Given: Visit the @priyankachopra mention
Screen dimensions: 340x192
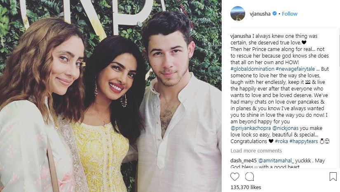Looking at the screenshot, I should [x=251, y=128].
